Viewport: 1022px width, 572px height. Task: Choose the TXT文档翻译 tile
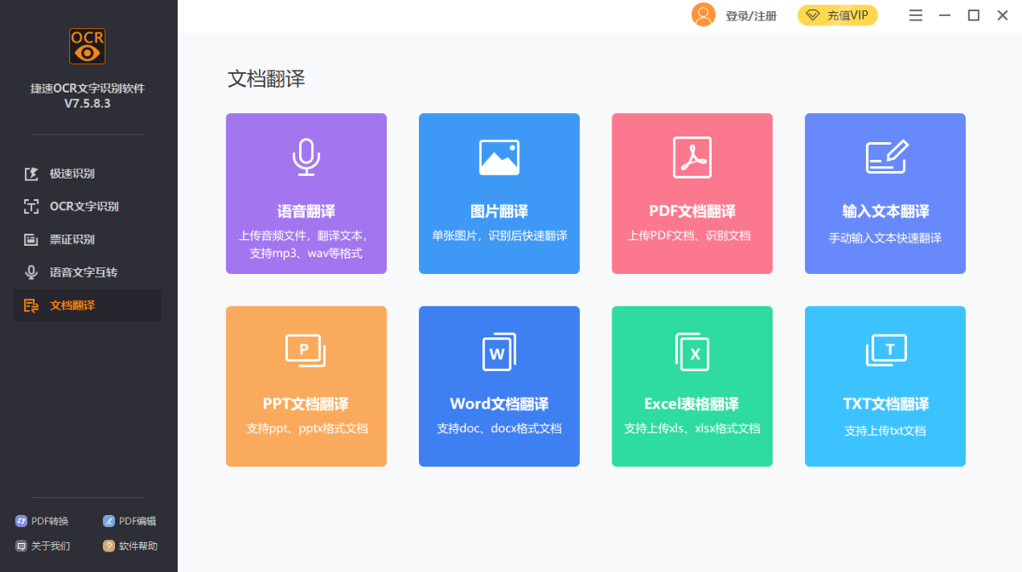[x=885, y=386]
